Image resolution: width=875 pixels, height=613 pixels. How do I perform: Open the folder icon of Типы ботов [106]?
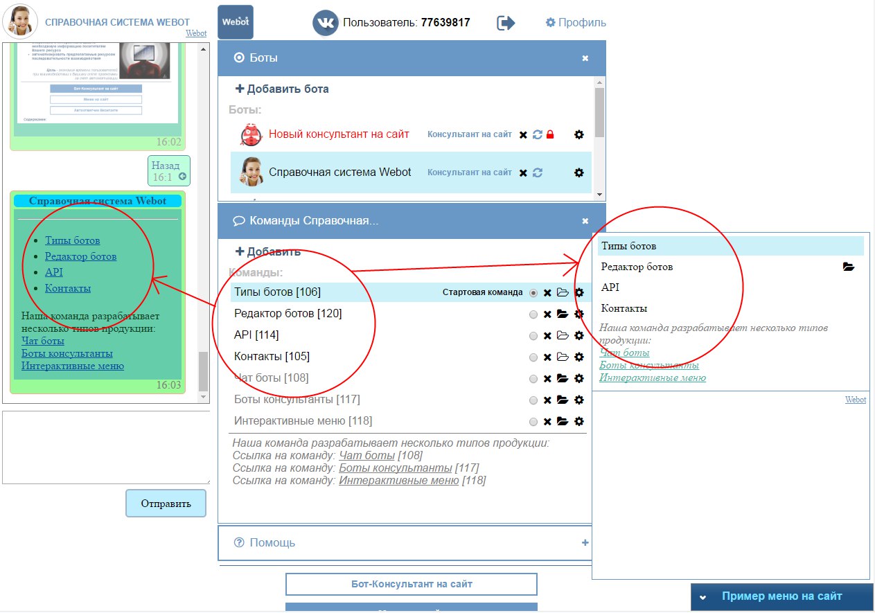click(x=563, y=293)
